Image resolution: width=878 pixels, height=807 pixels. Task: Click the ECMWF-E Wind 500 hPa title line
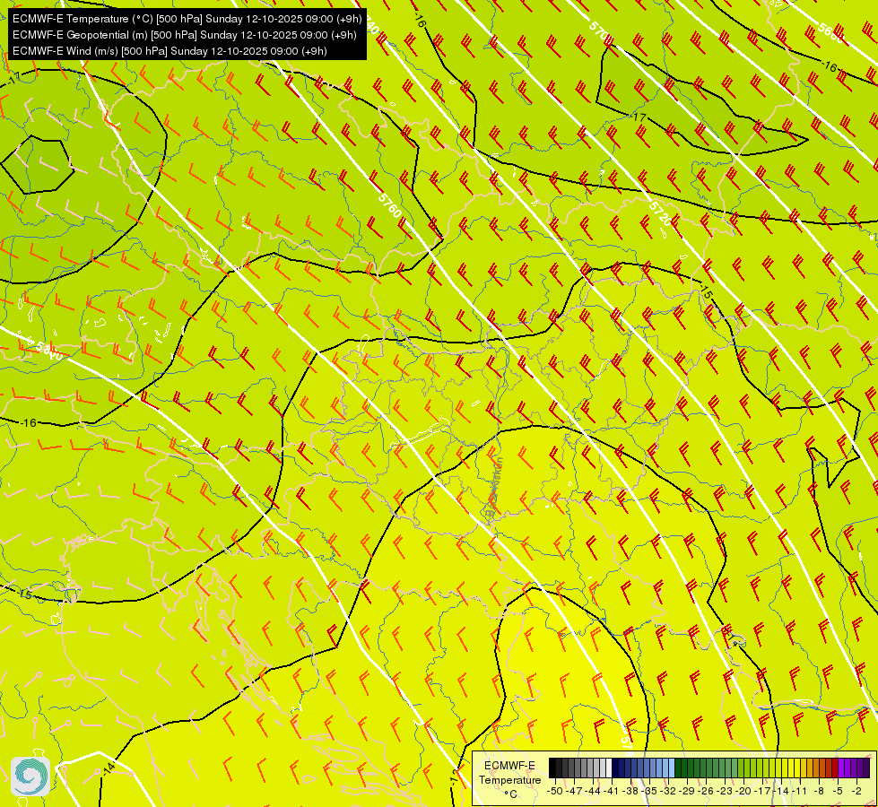[170, 51]
